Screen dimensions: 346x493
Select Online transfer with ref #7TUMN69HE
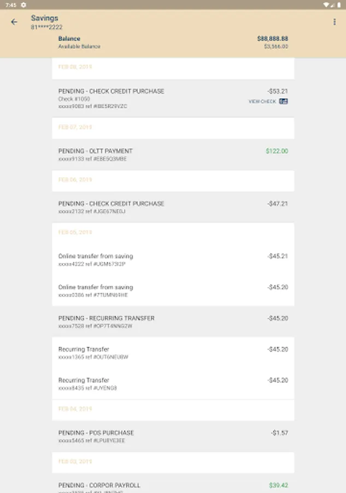coord(173,290)
